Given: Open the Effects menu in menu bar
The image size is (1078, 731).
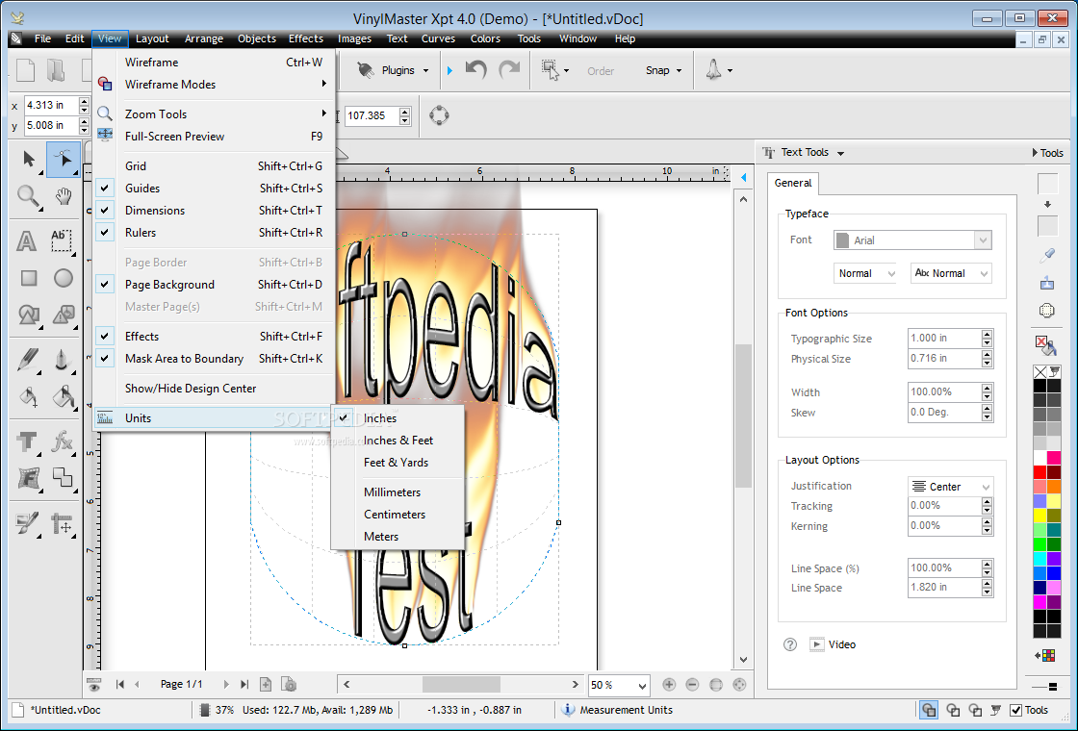Looking at the screenshot, I should [x=306, y=38].
